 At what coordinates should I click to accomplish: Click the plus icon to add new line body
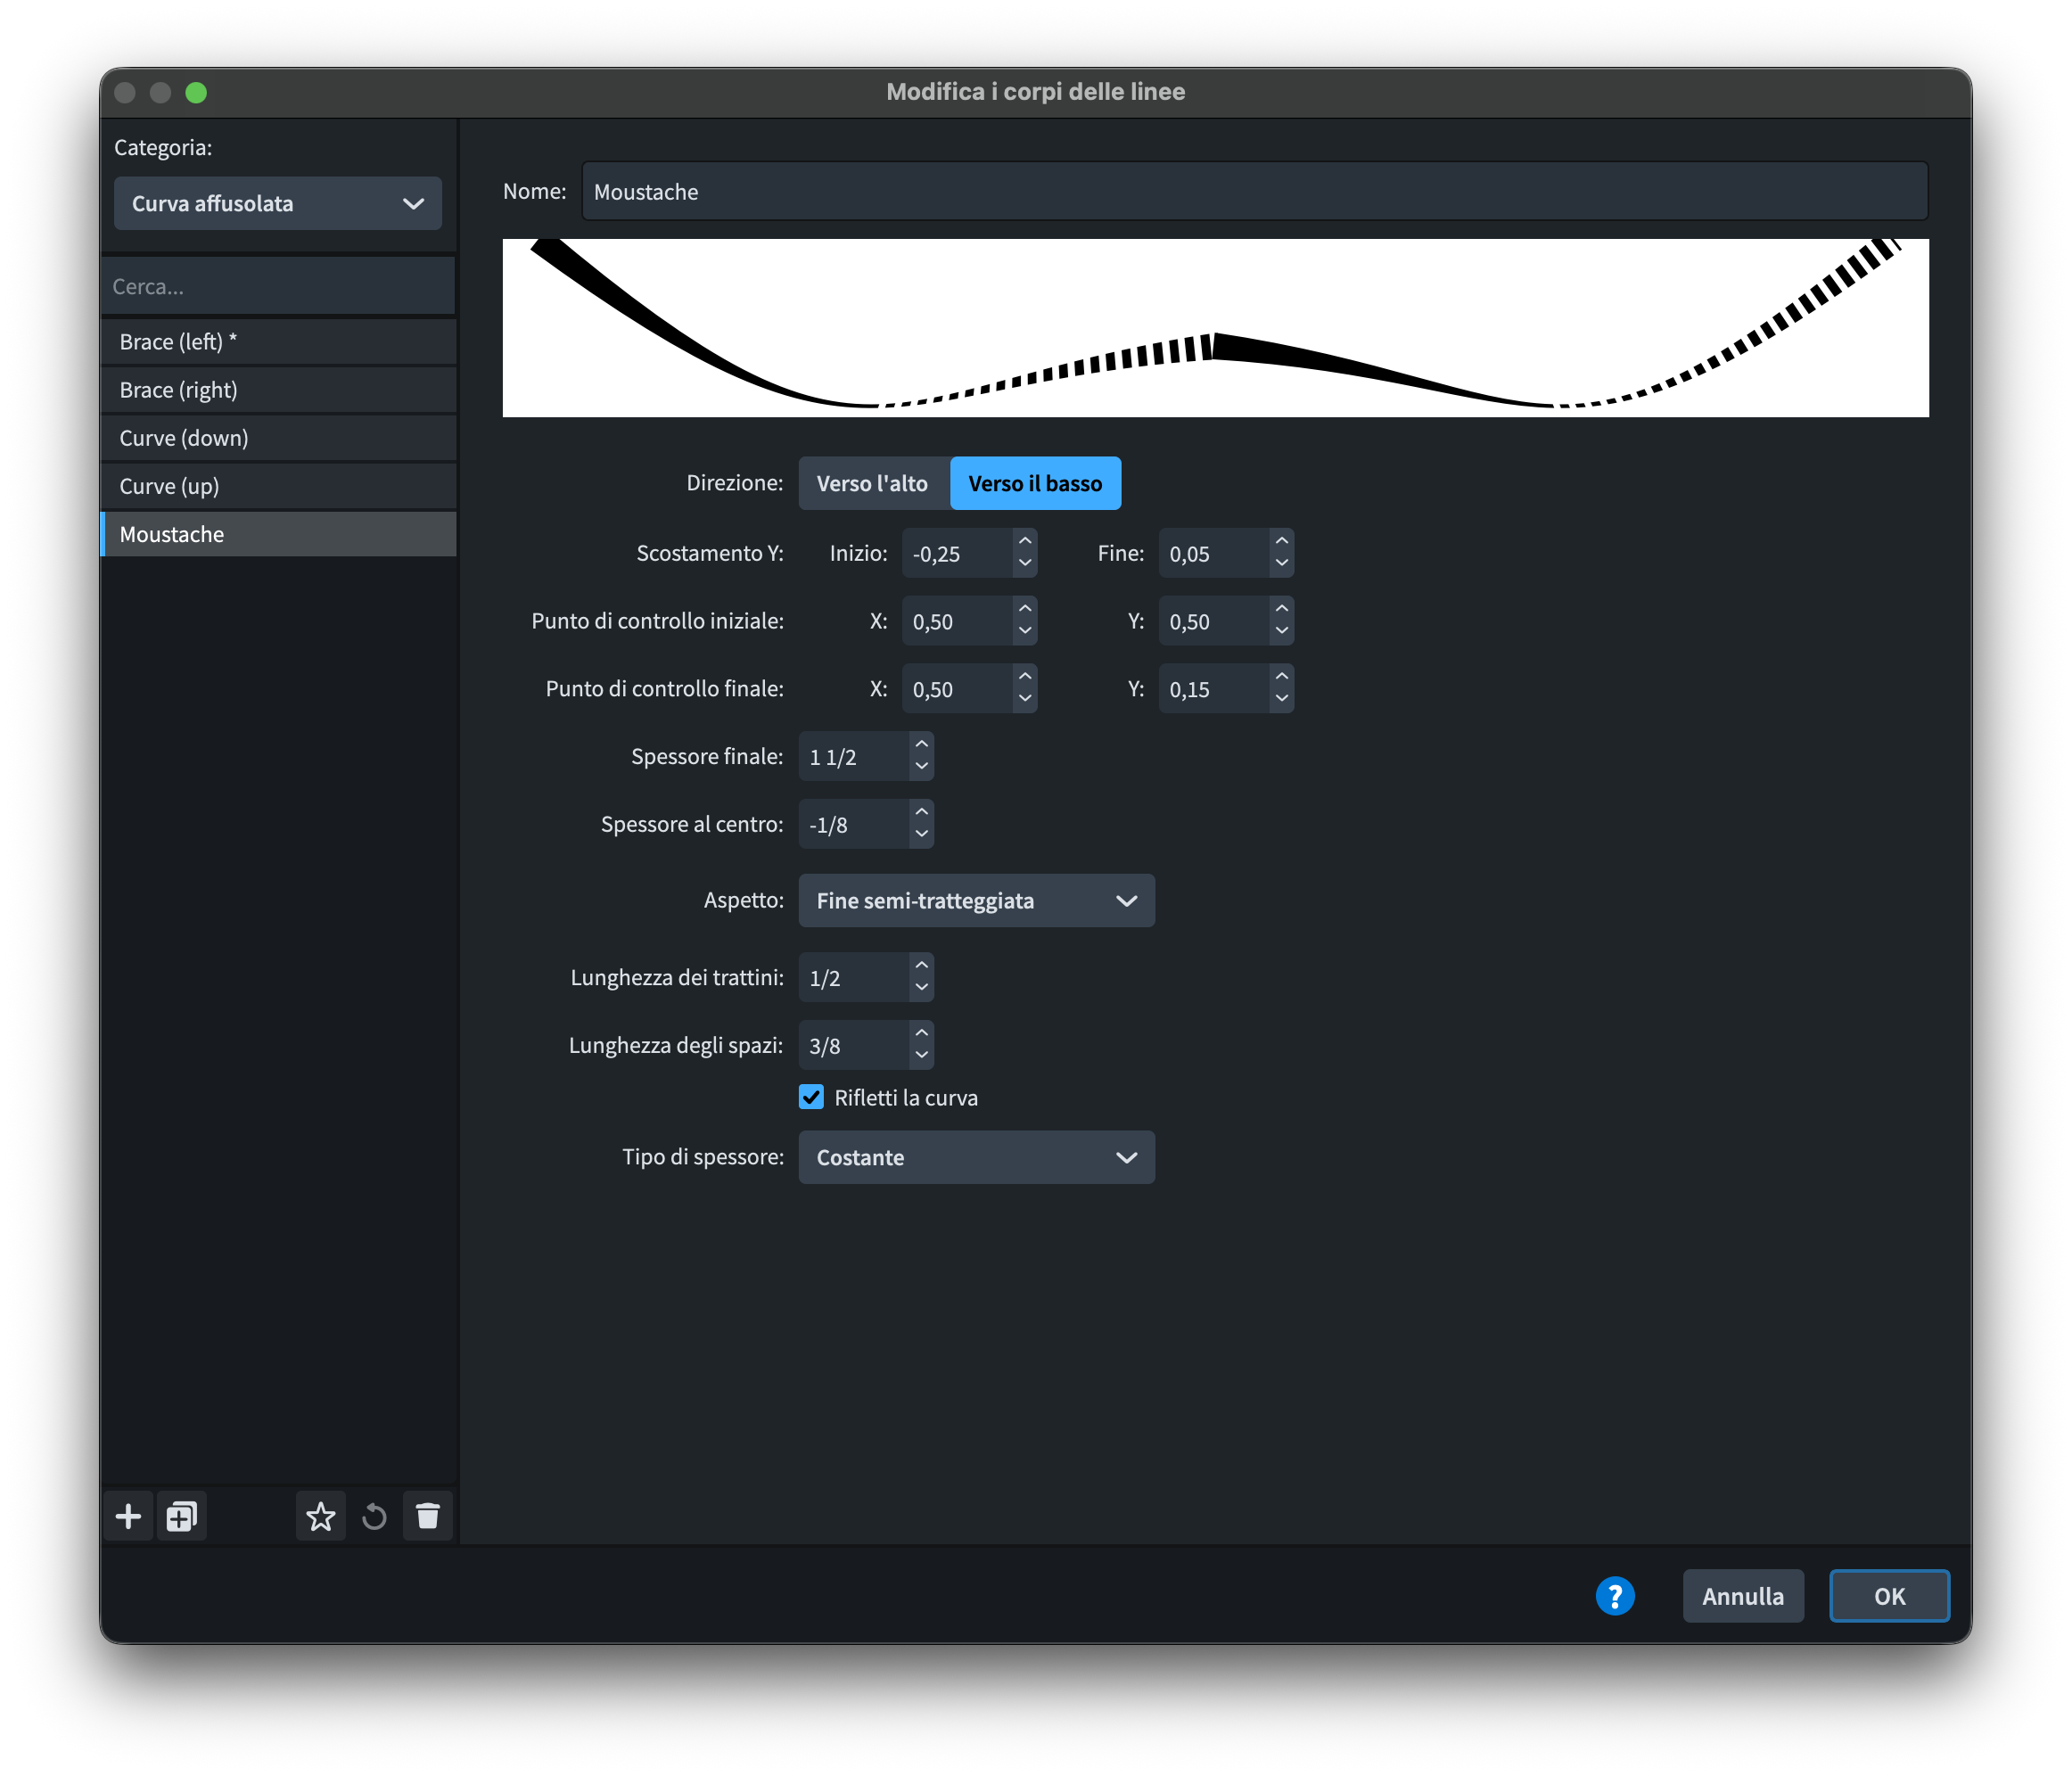click(x=128, y=1517)
